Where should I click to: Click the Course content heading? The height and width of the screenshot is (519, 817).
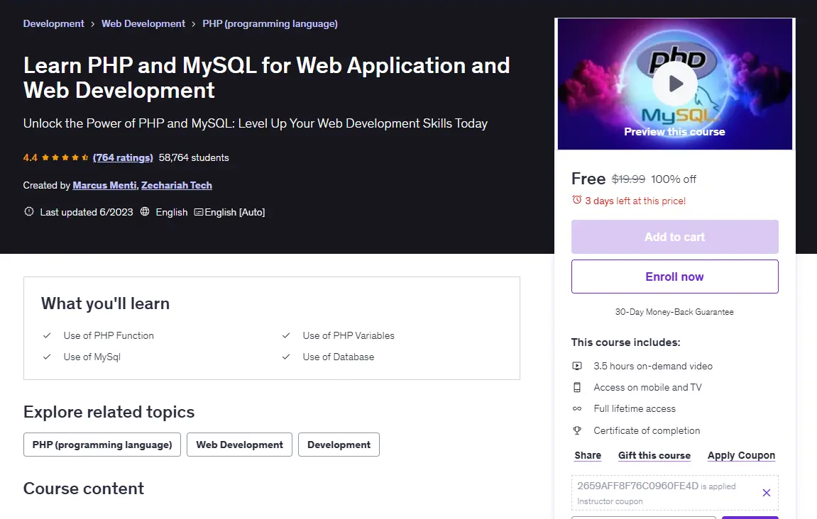[x=84, y=489]
